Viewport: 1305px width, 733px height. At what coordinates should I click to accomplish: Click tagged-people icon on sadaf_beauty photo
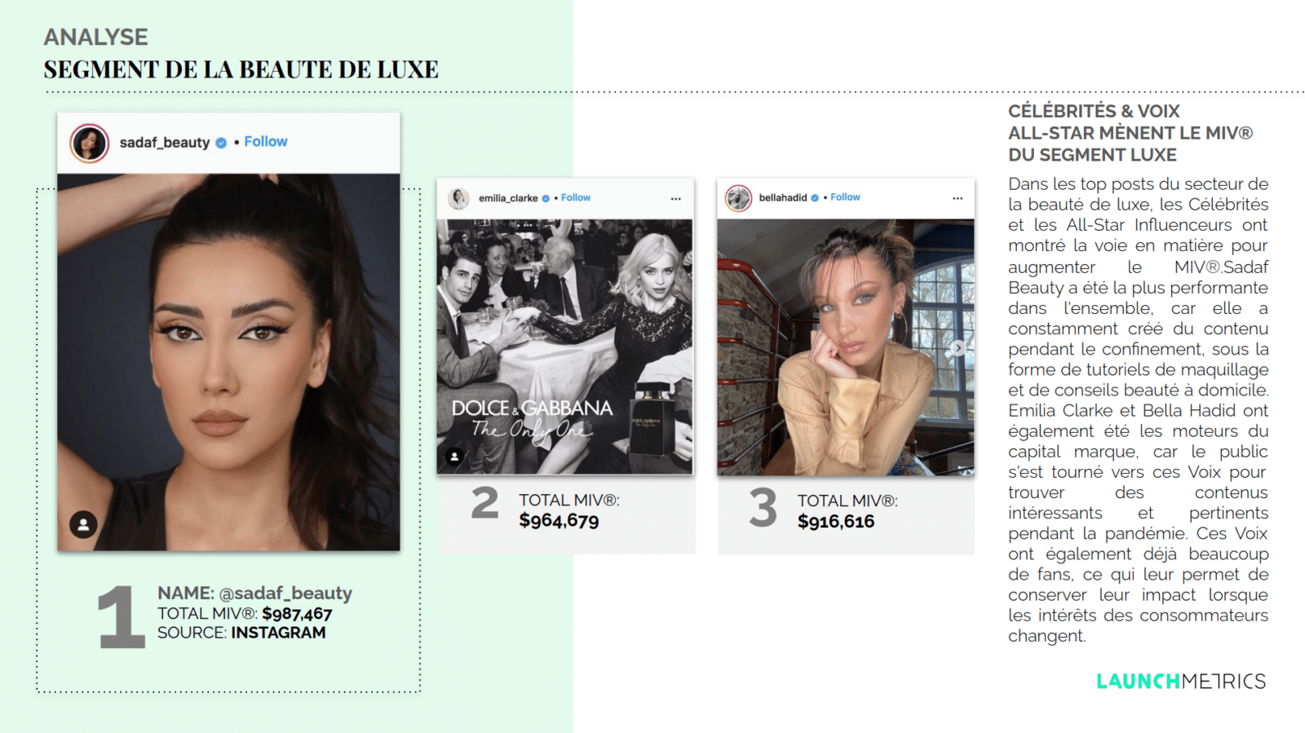83,524
